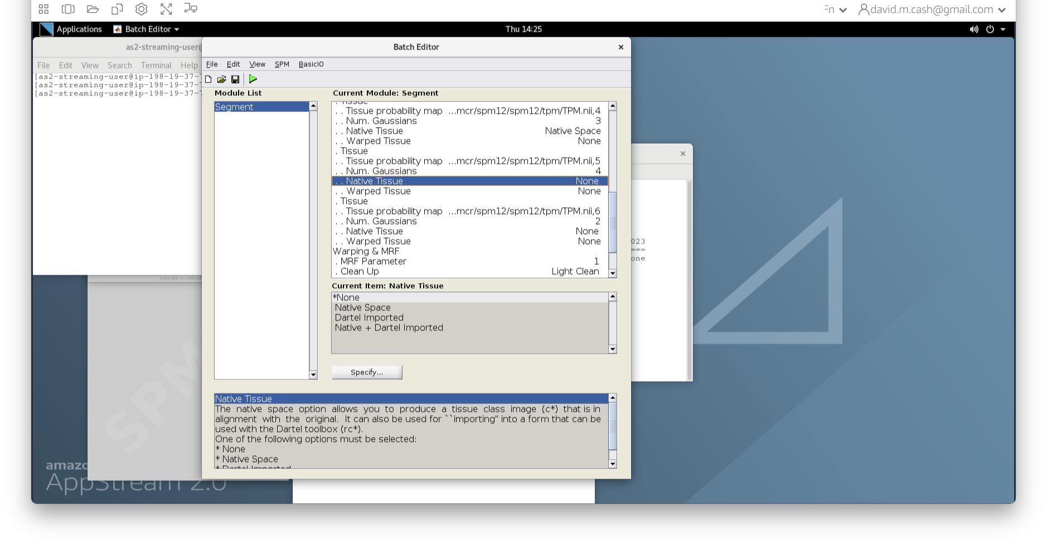Click the Load Batch folder icon
Viewport: 1047px width, 545px height.
[222, 79]
